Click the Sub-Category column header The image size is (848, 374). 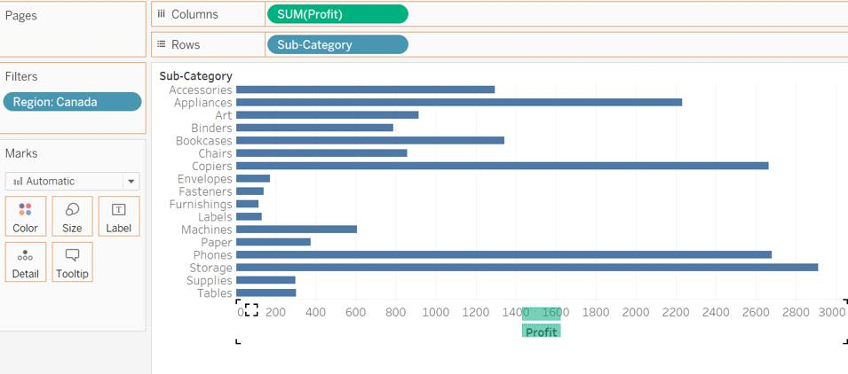(195, 76)
